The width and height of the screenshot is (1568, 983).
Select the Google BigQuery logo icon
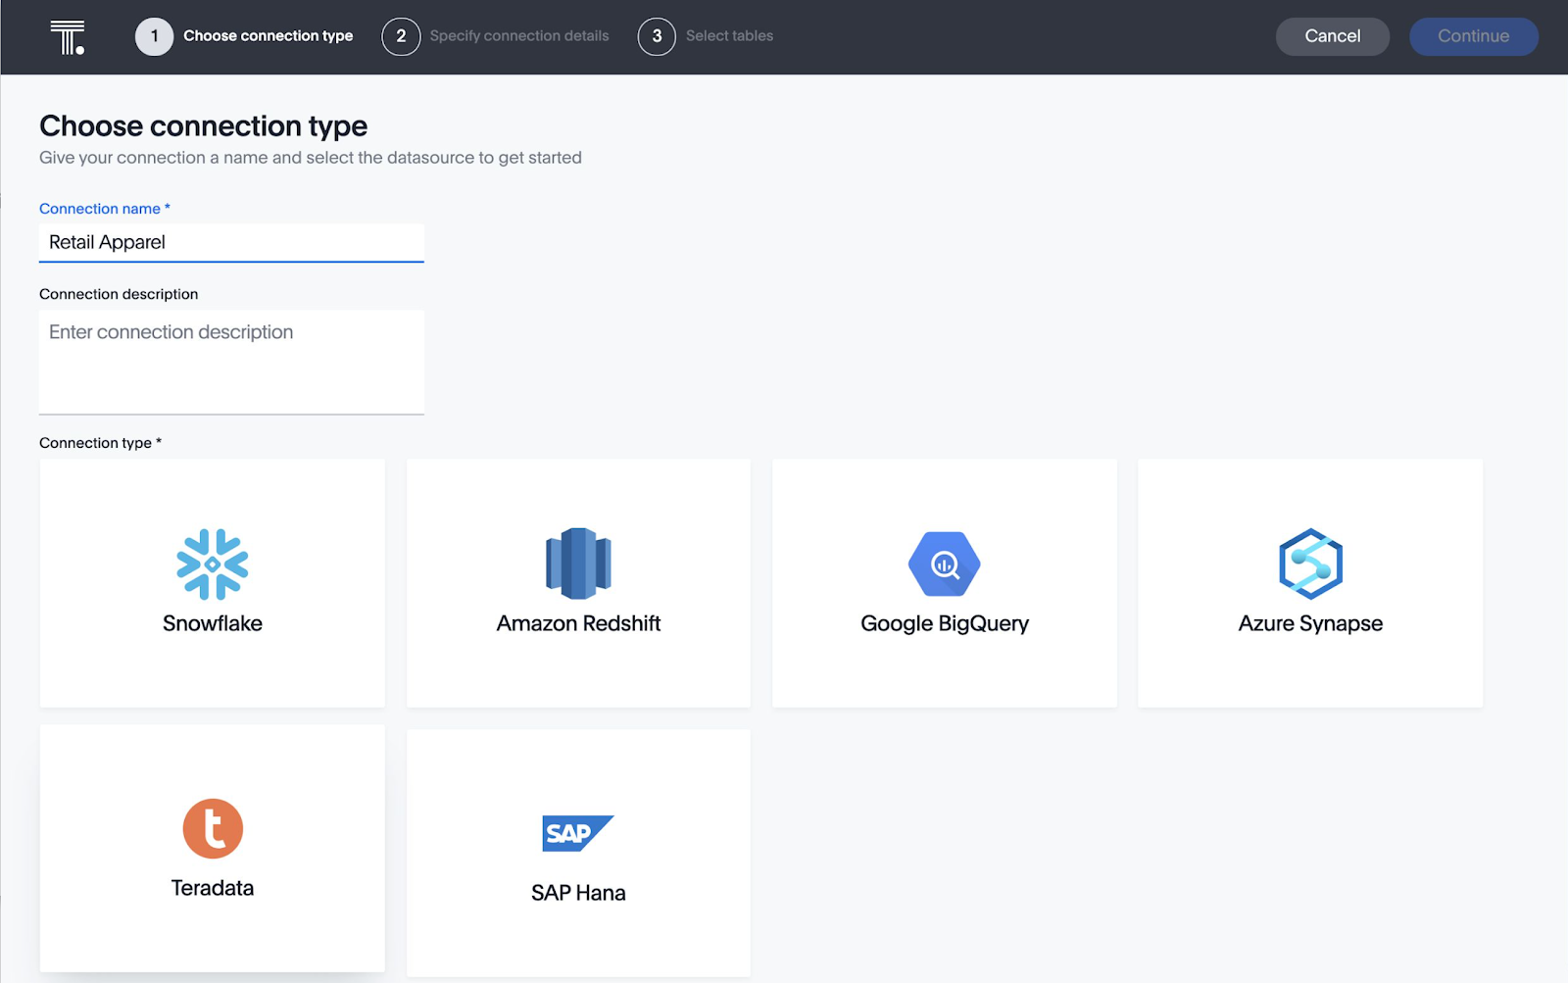(x=945, y=565)
